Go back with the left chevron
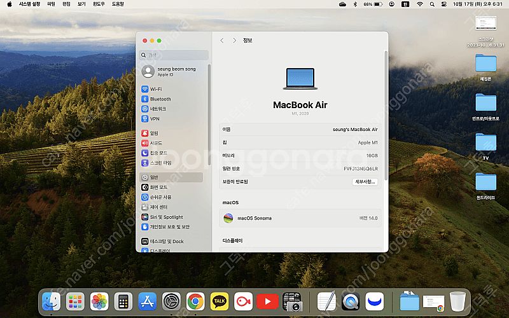The image size is (509, 318). click(222, 41)
